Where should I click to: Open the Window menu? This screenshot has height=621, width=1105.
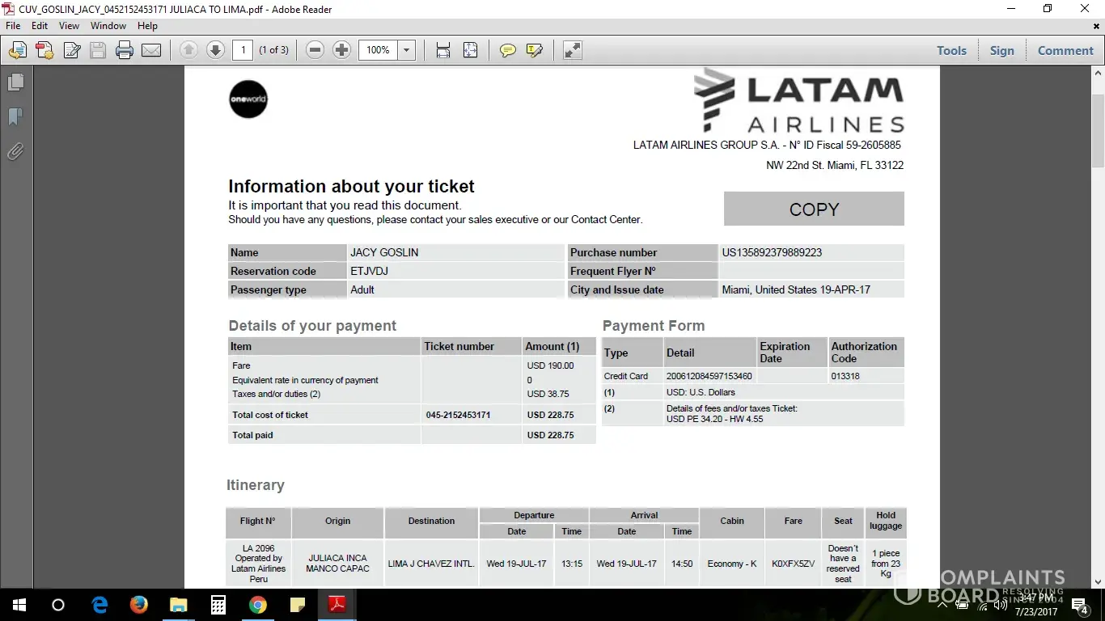pyautogui.click(x=108, y=26)
